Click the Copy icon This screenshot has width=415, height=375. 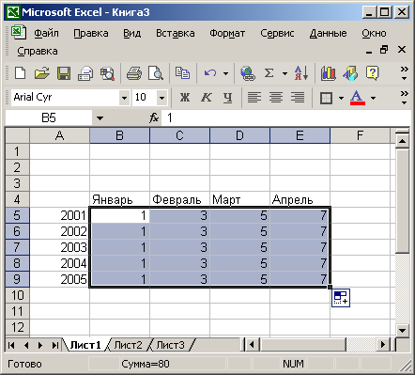click(183, 73)
